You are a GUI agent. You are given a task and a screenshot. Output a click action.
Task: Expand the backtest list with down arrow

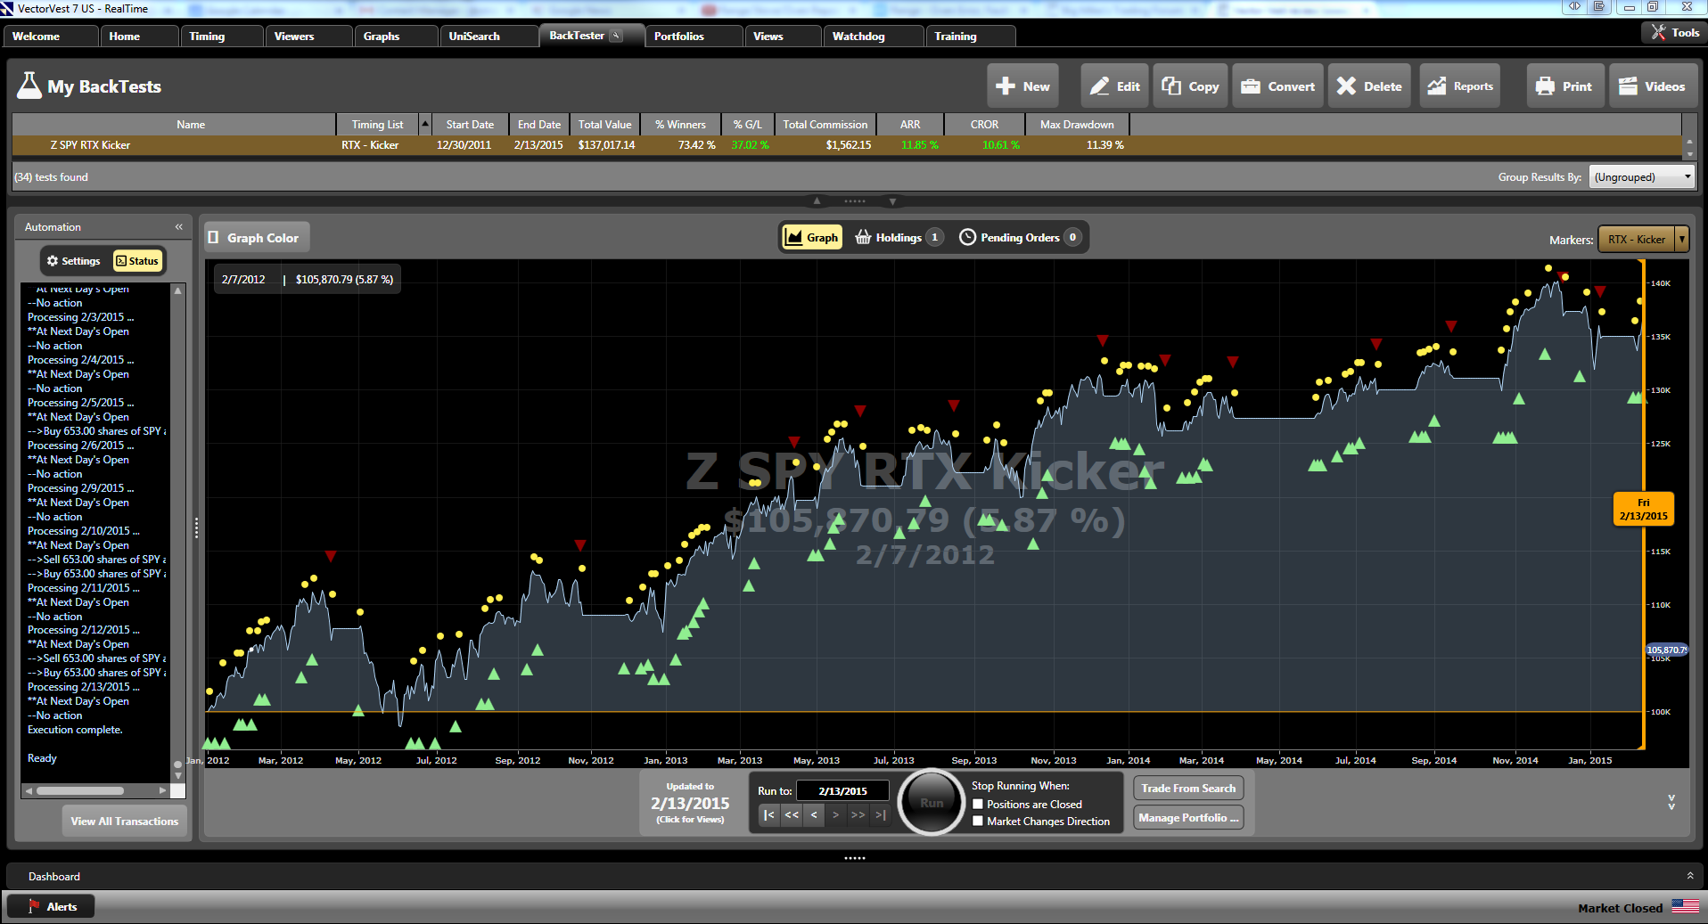pos(892,200)
